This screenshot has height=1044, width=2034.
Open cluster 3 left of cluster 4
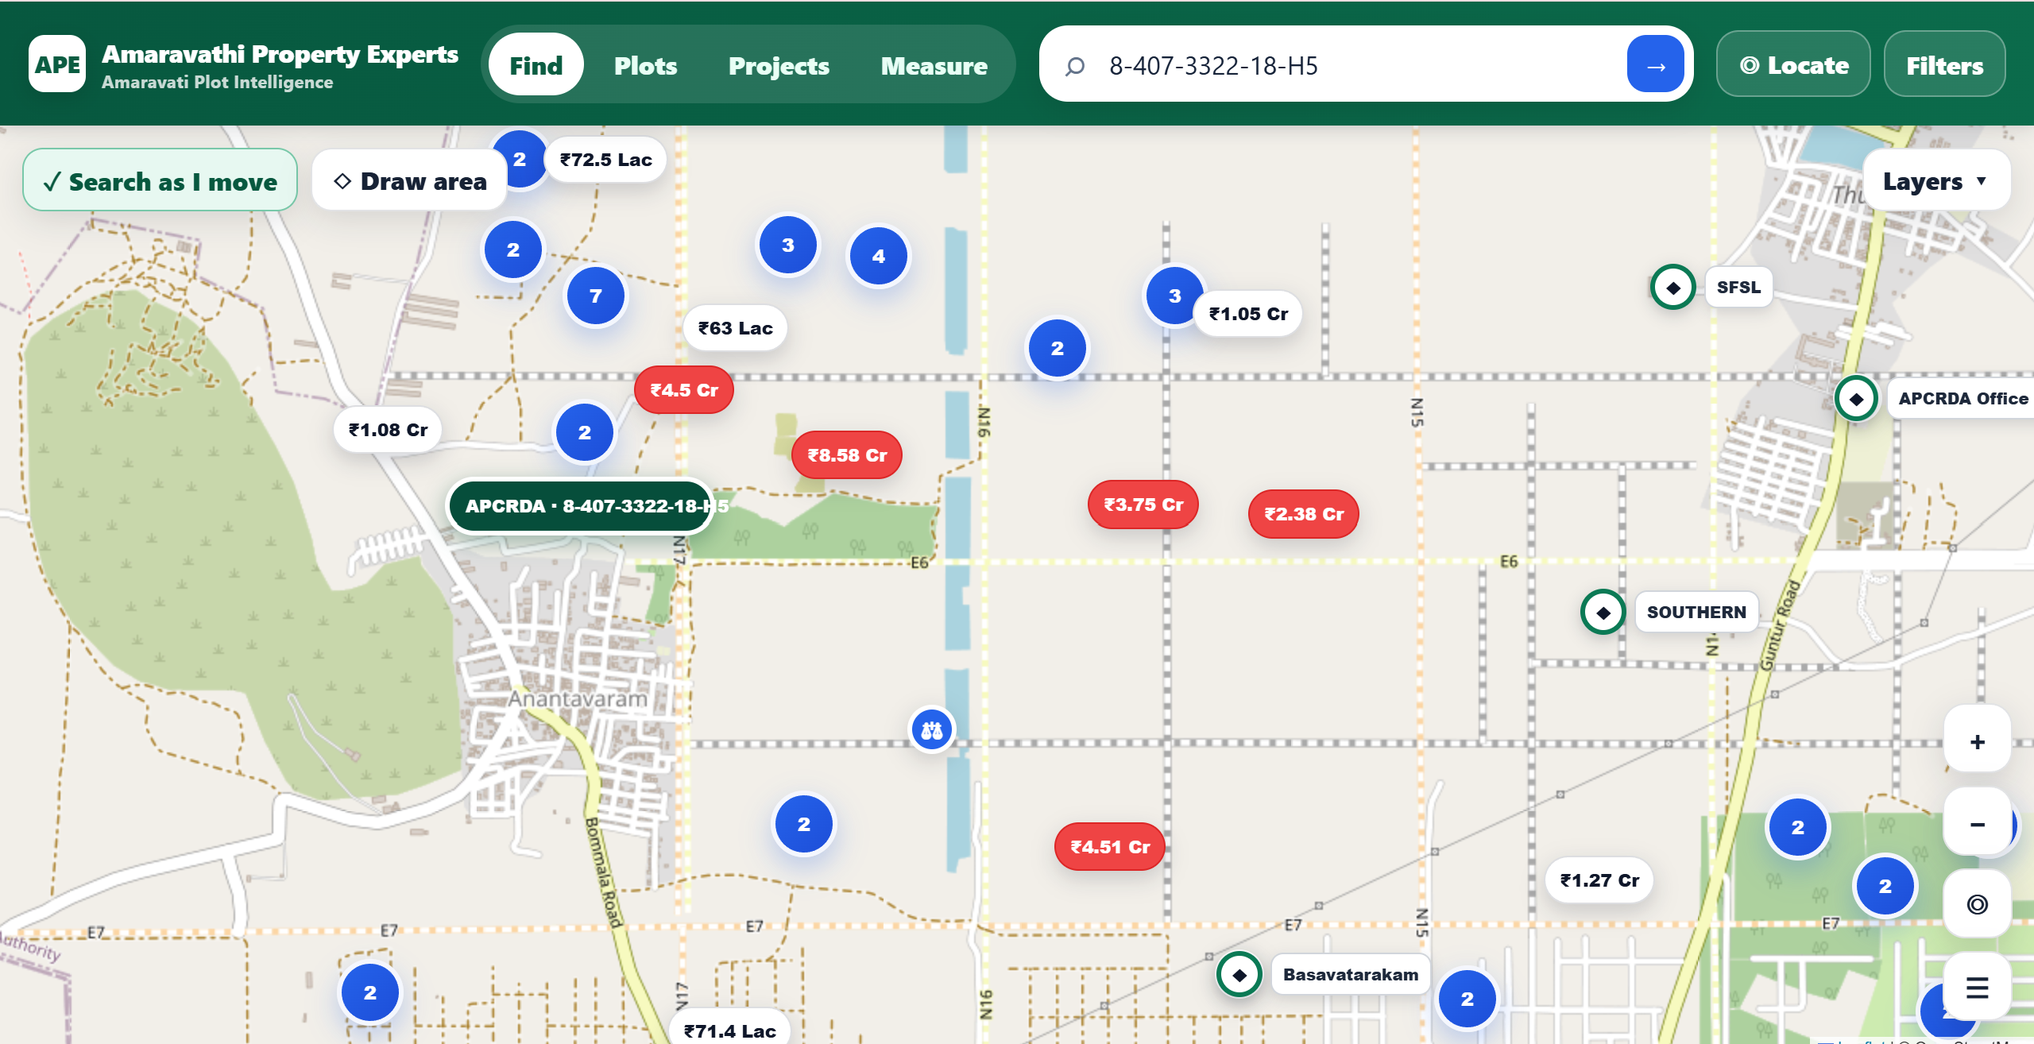(788, 246)
